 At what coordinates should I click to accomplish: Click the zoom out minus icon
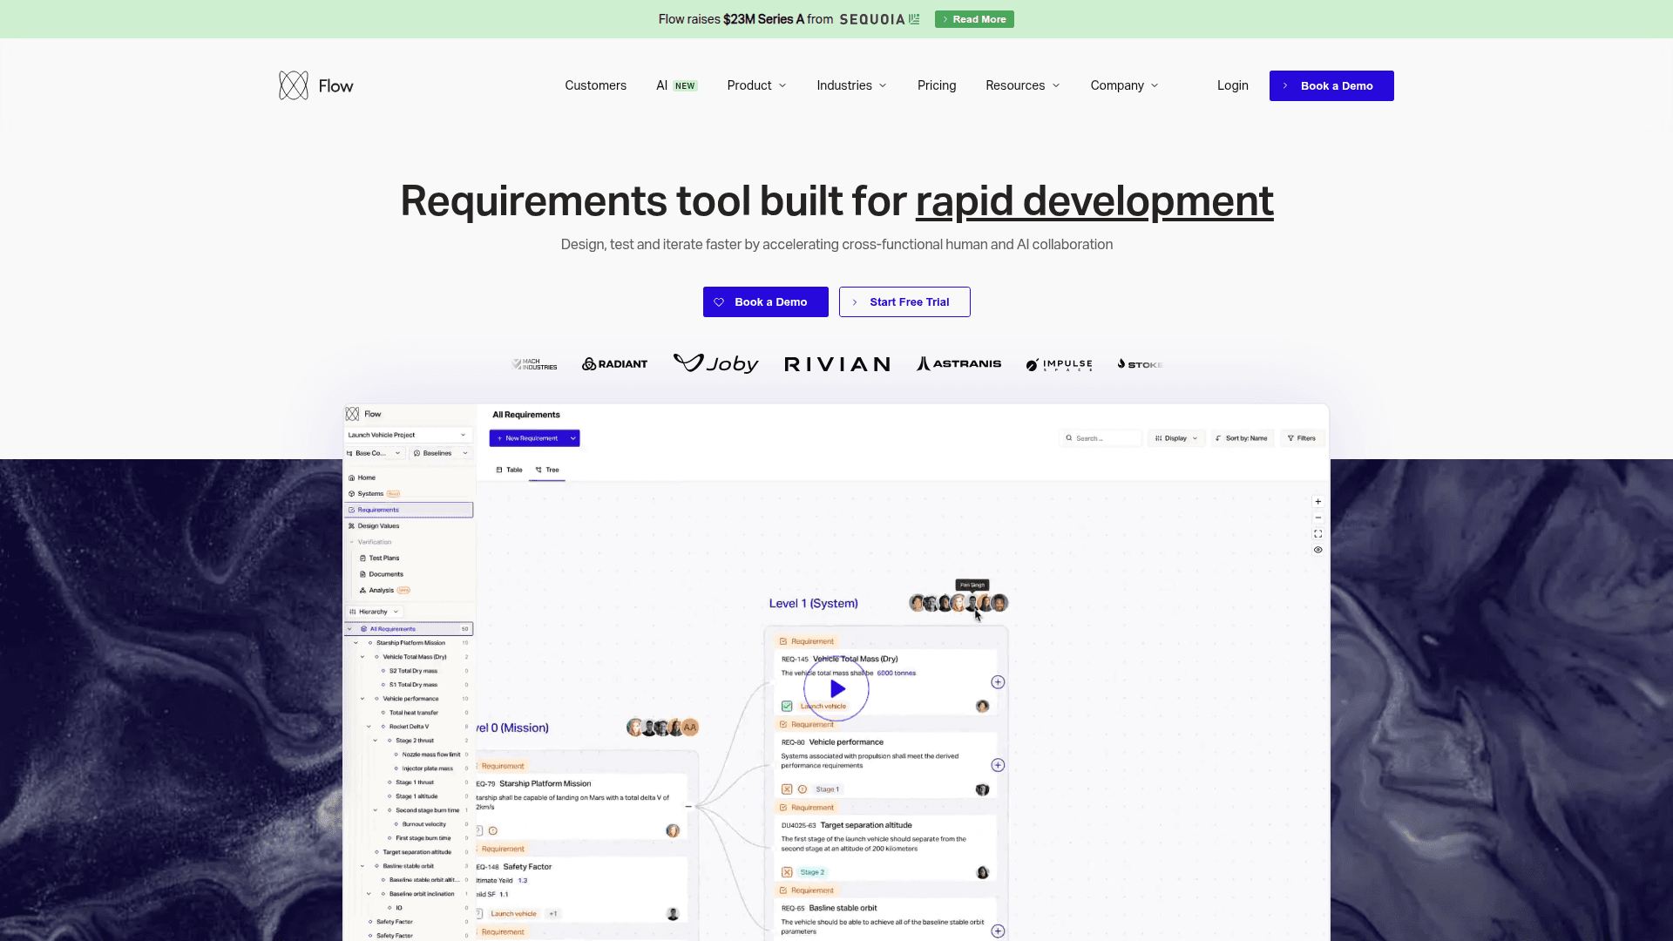pyautogui.click(x=1318, y=518)
